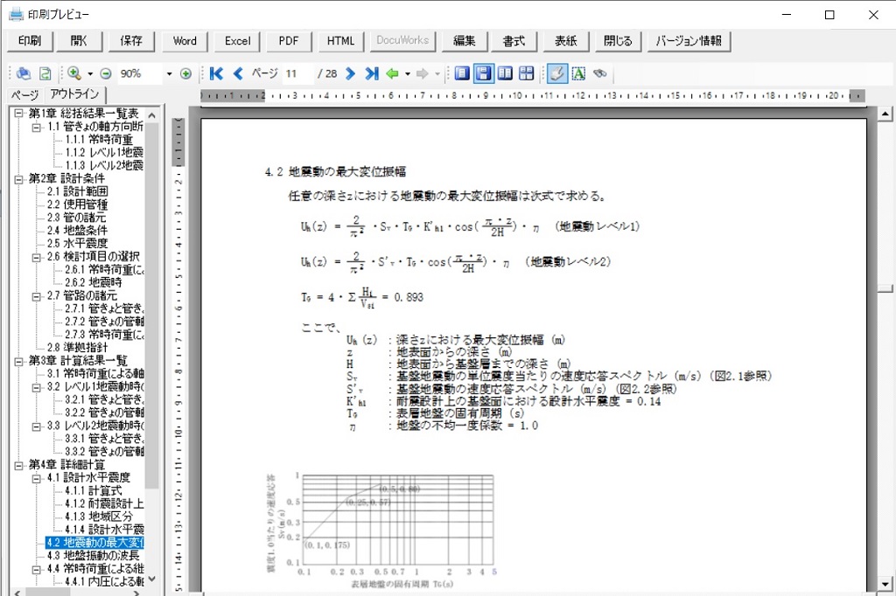
Task: Click the 開く button
Action: (79, 41)
